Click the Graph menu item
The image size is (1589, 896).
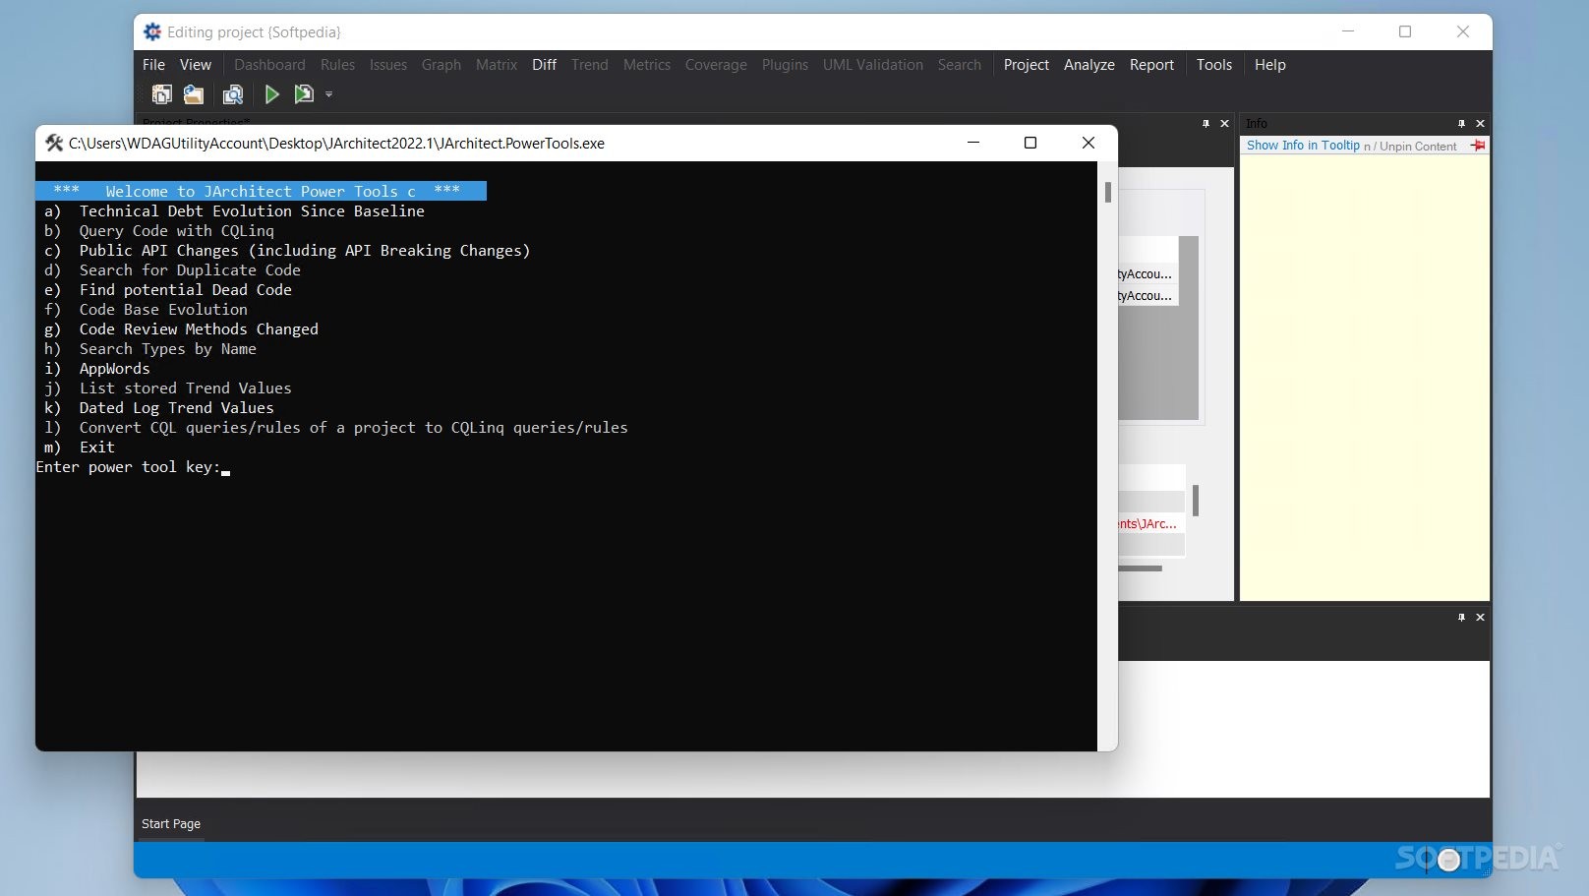(x=441, y=65)
